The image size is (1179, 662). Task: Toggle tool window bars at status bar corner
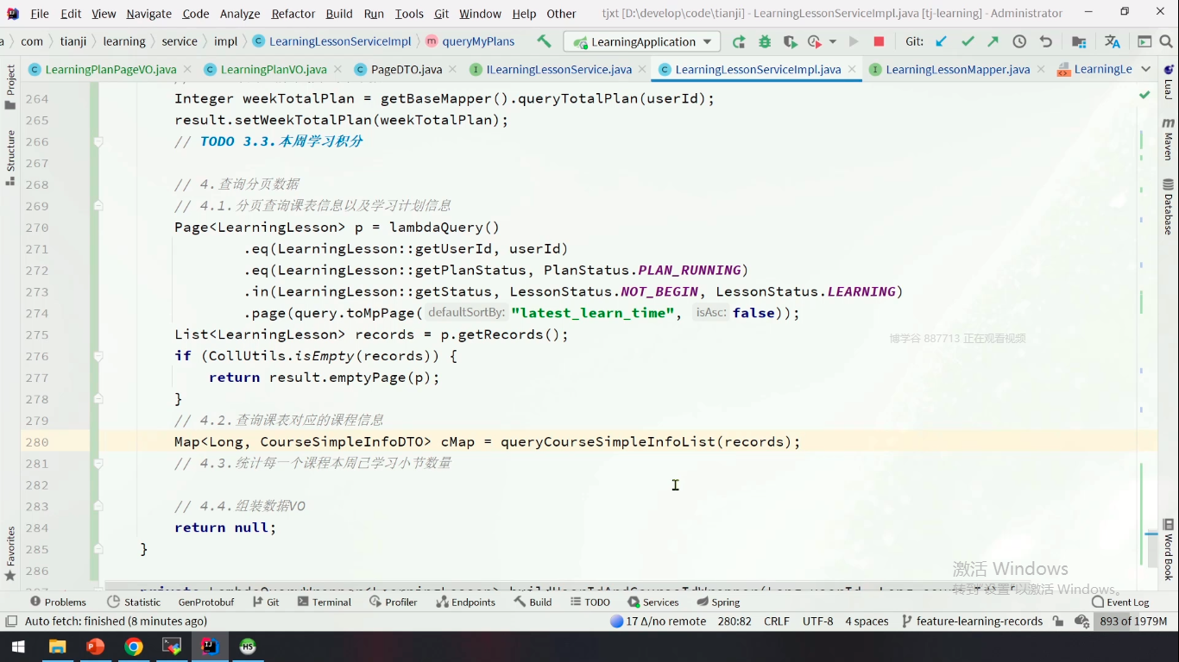[x=11, y=621]
